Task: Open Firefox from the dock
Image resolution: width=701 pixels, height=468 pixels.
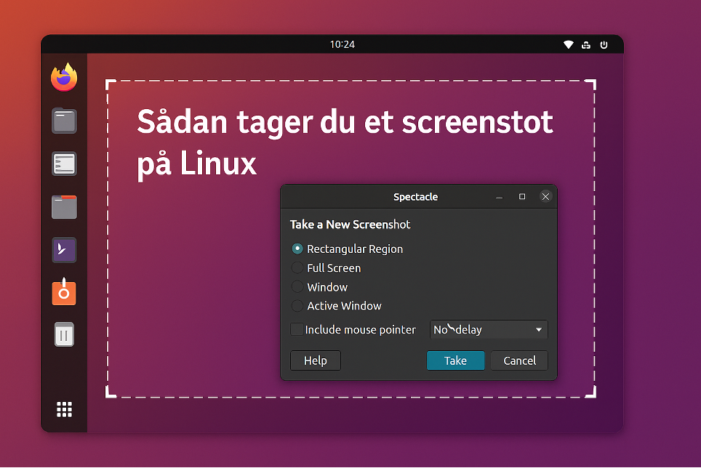Action: click(64, 76)
